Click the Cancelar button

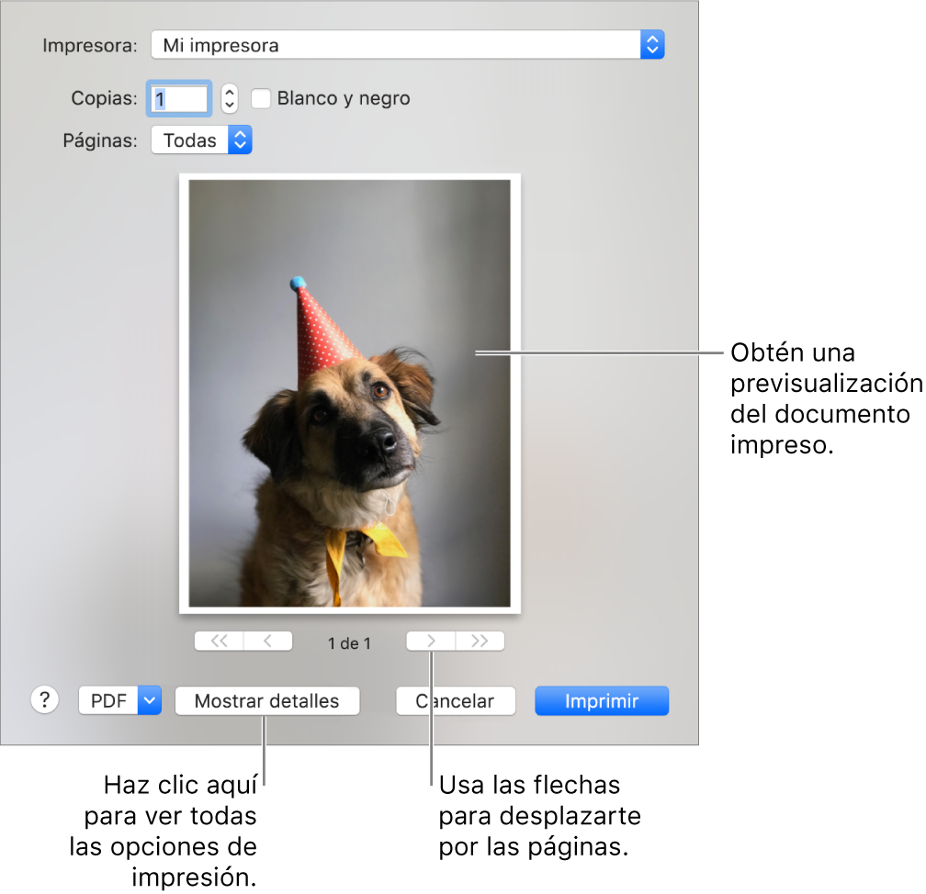(x=456, y=700)
